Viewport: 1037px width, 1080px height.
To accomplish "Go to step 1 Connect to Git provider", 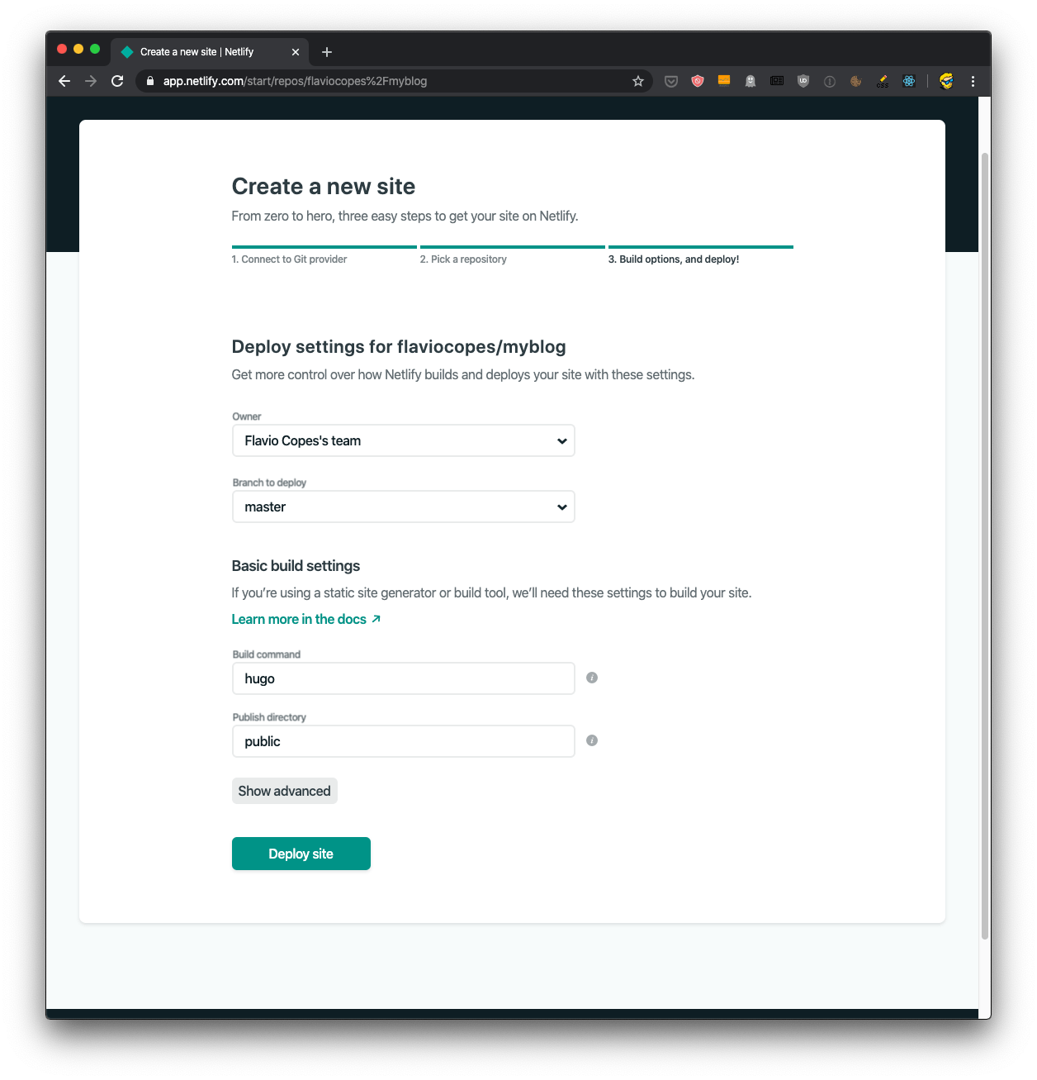I will (x=289, y=259).
